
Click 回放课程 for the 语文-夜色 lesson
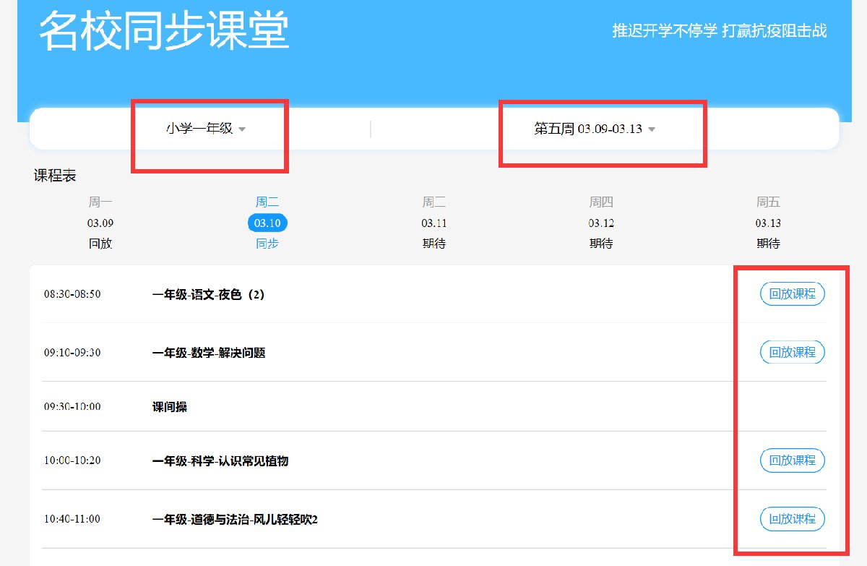[792, 294]
